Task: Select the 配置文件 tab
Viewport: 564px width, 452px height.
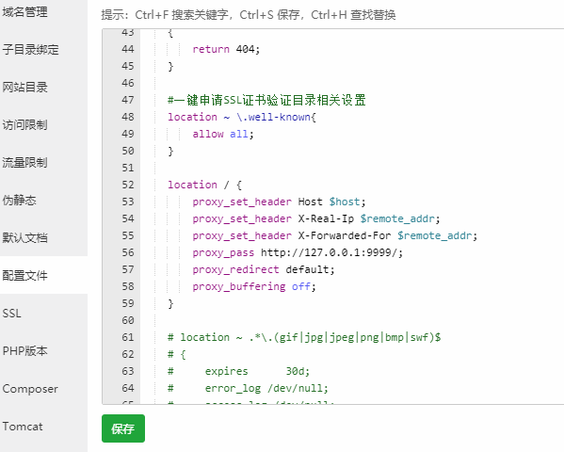Action: pos(24,275)
